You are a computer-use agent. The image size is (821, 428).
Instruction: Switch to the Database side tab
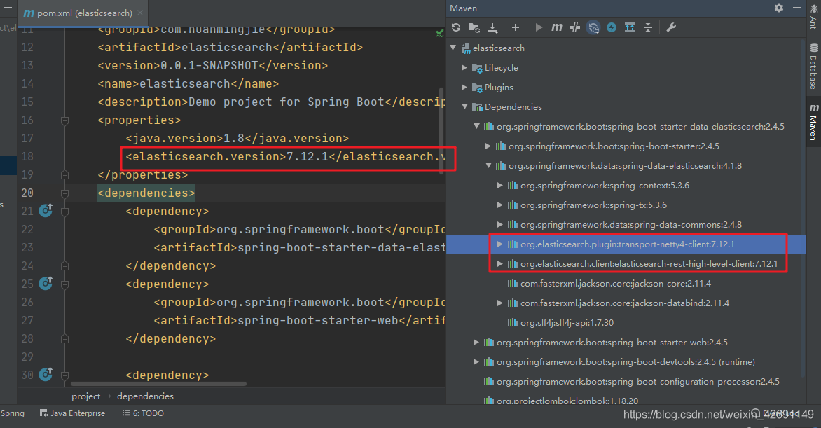tap(813, 67)
